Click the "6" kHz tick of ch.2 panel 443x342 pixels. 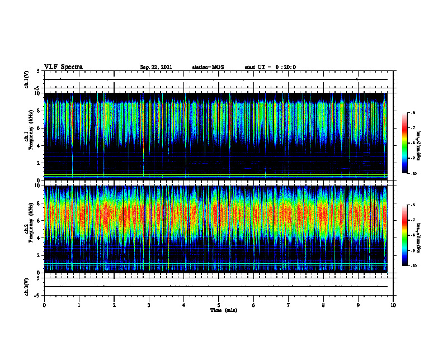tap(39, 221)
